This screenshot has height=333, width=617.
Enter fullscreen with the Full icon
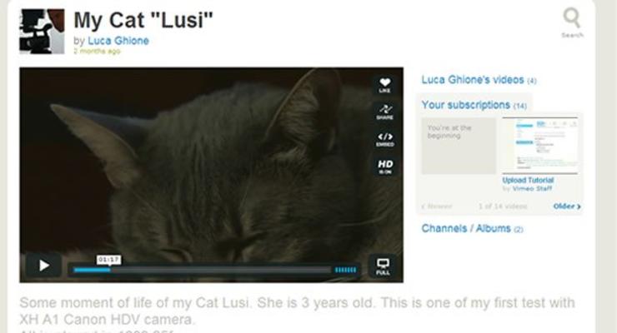(x=383, y=266)
